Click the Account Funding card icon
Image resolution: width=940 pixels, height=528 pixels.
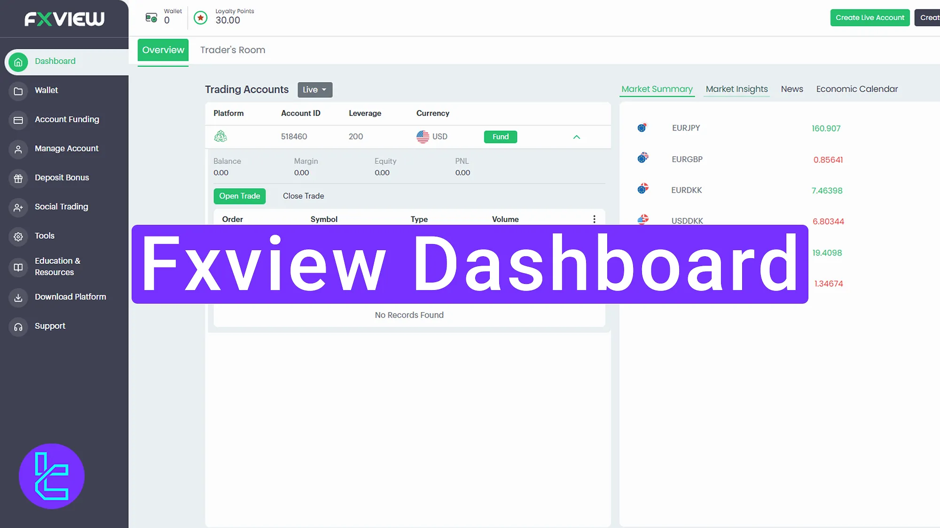pos(18,120)
